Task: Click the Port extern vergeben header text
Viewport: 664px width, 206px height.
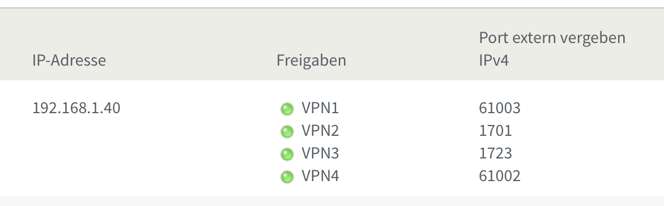Action: 552,38
